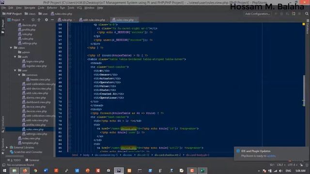Image resolution: width=310 pixels, height=174 pixels.
Task: Open the Project tool window side tab
Action: [x=3, y=27]
